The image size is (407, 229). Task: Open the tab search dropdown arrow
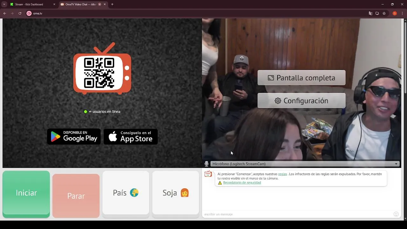(x=4, y=4)
